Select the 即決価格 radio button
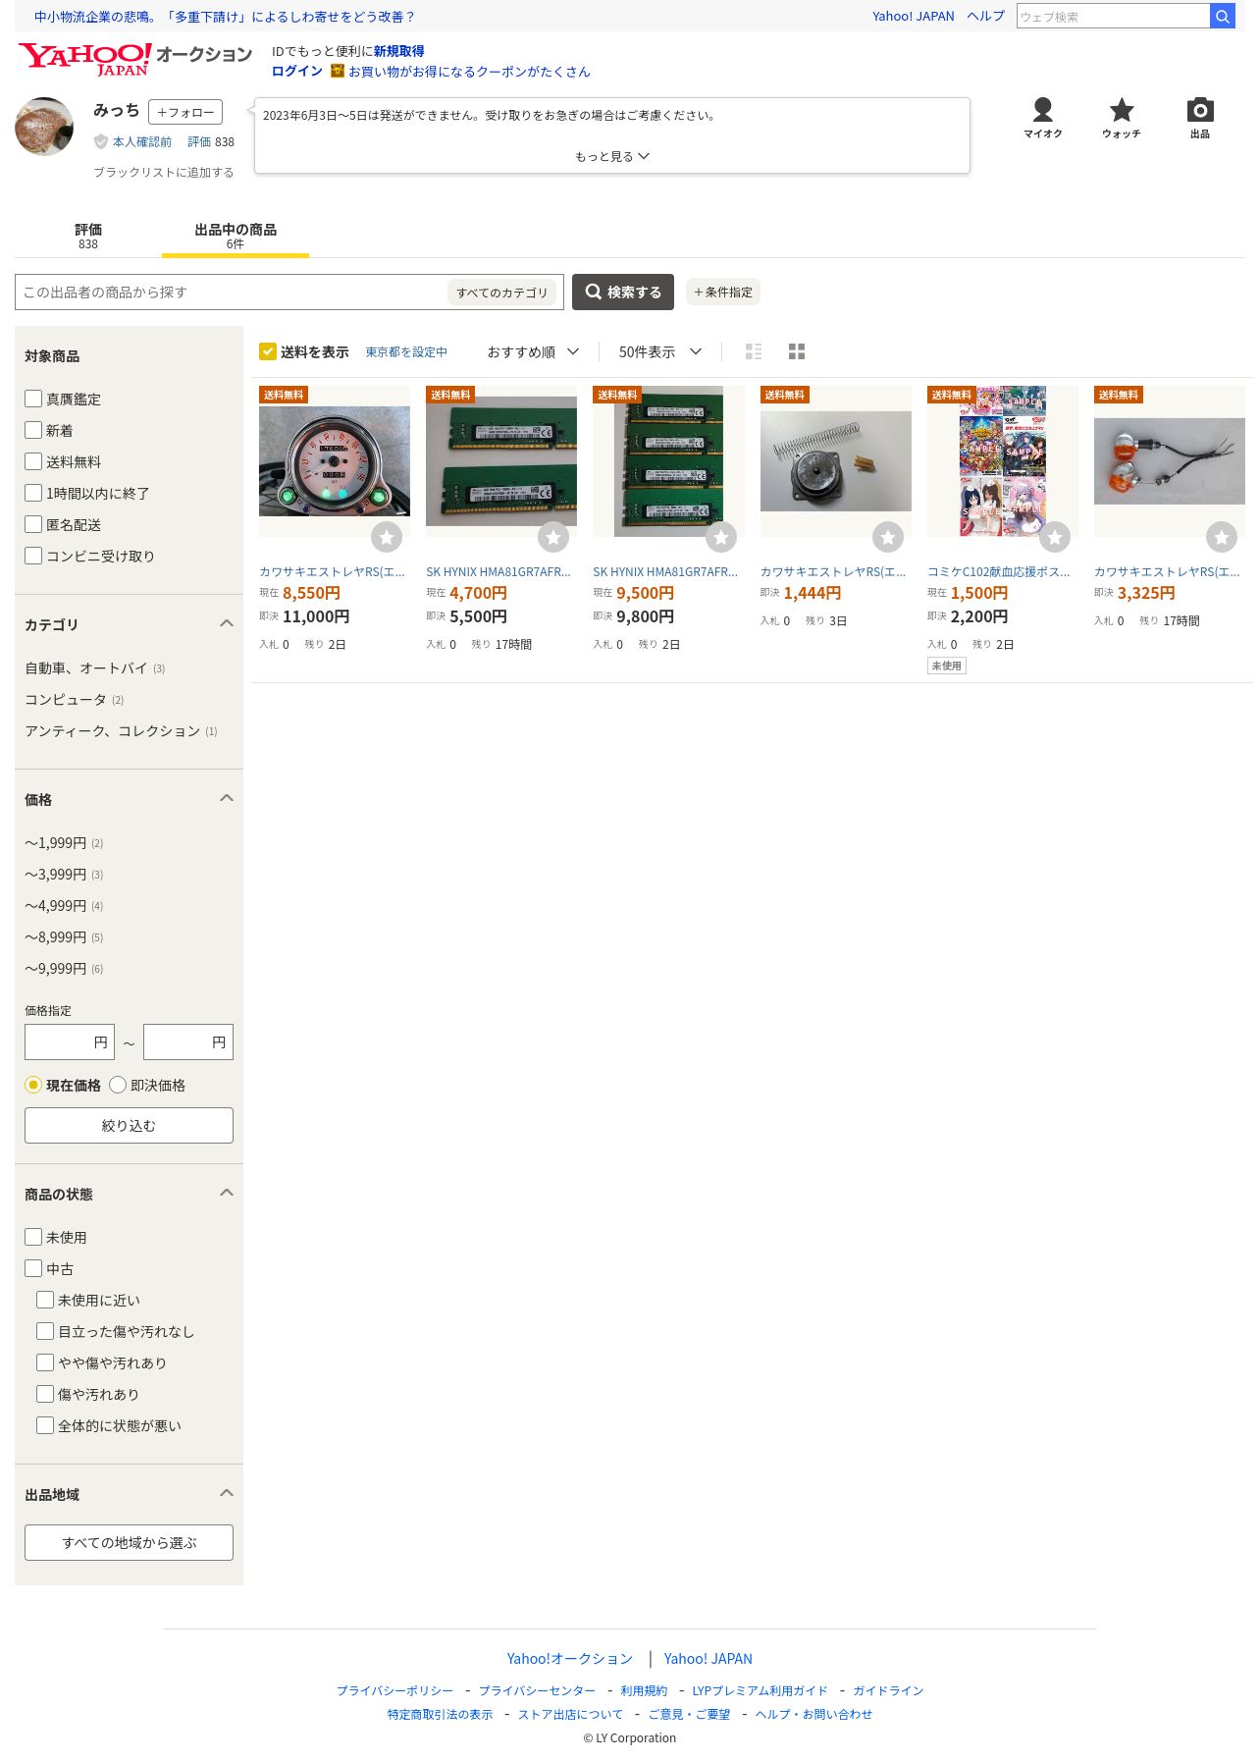Image resolution: width=1260 pixels, height=1761 pixels. [118, 1085]
